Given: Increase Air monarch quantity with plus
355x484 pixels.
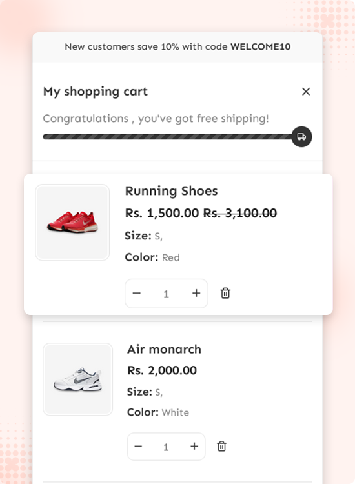Looking at the screenshot, I should tap(194, 447).
